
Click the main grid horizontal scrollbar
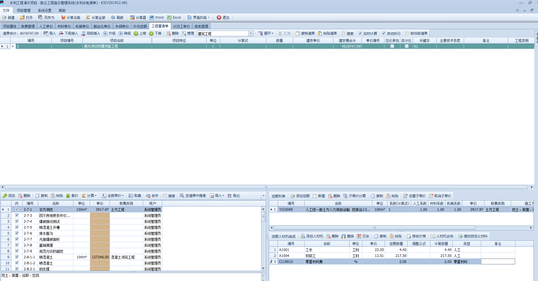pyautogui.click(x=266, y=187)
